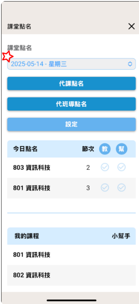Screen dimensions: 139x304
Task: Open the date dropdown showing 2025-05-14
Action: point(71,64)
